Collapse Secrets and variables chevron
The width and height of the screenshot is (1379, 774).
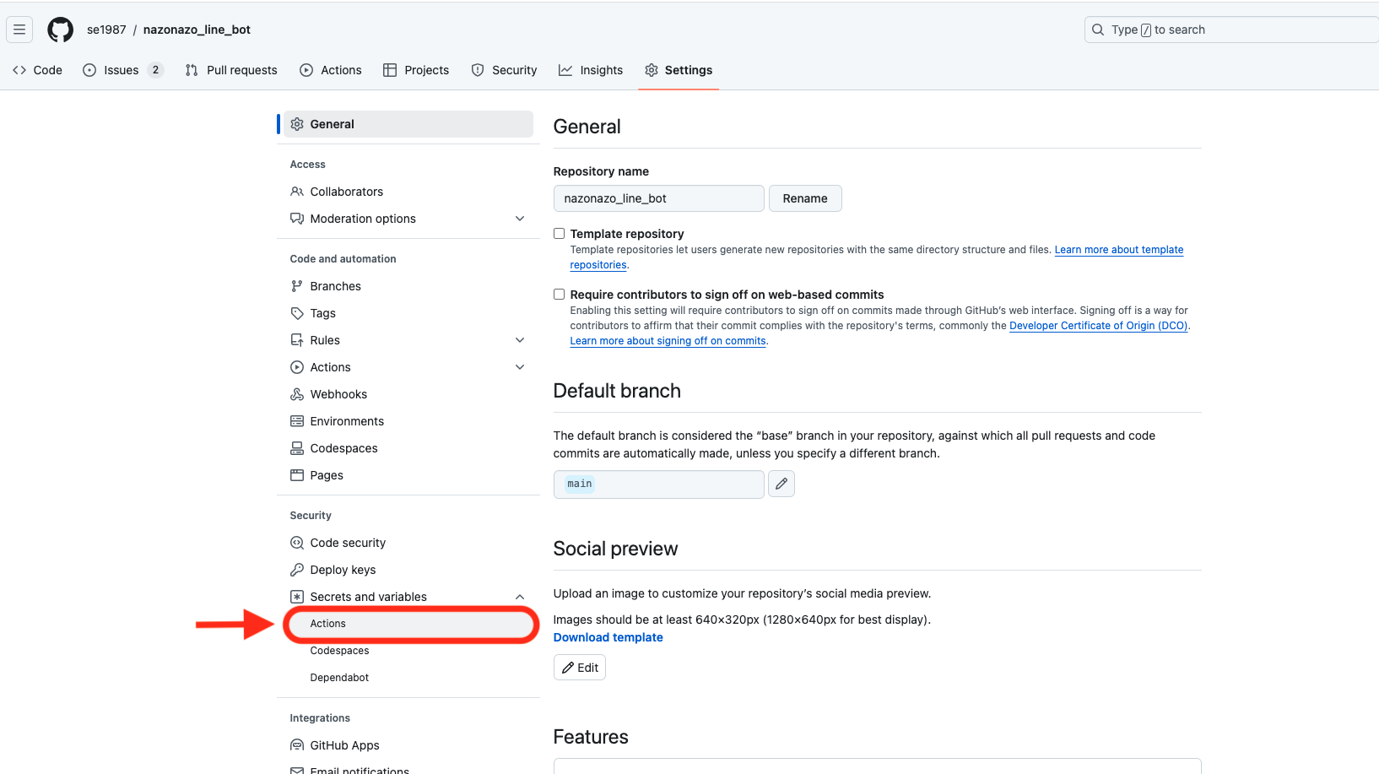click(520, 597)
